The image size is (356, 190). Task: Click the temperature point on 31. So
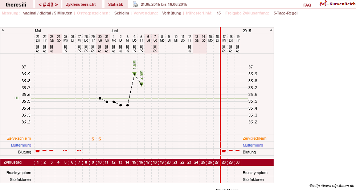pyautogui.click(x=107, y=102)
